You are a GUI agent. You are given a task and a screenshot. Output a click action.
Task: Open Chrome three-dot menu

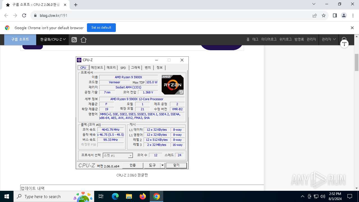coord(353,15)
